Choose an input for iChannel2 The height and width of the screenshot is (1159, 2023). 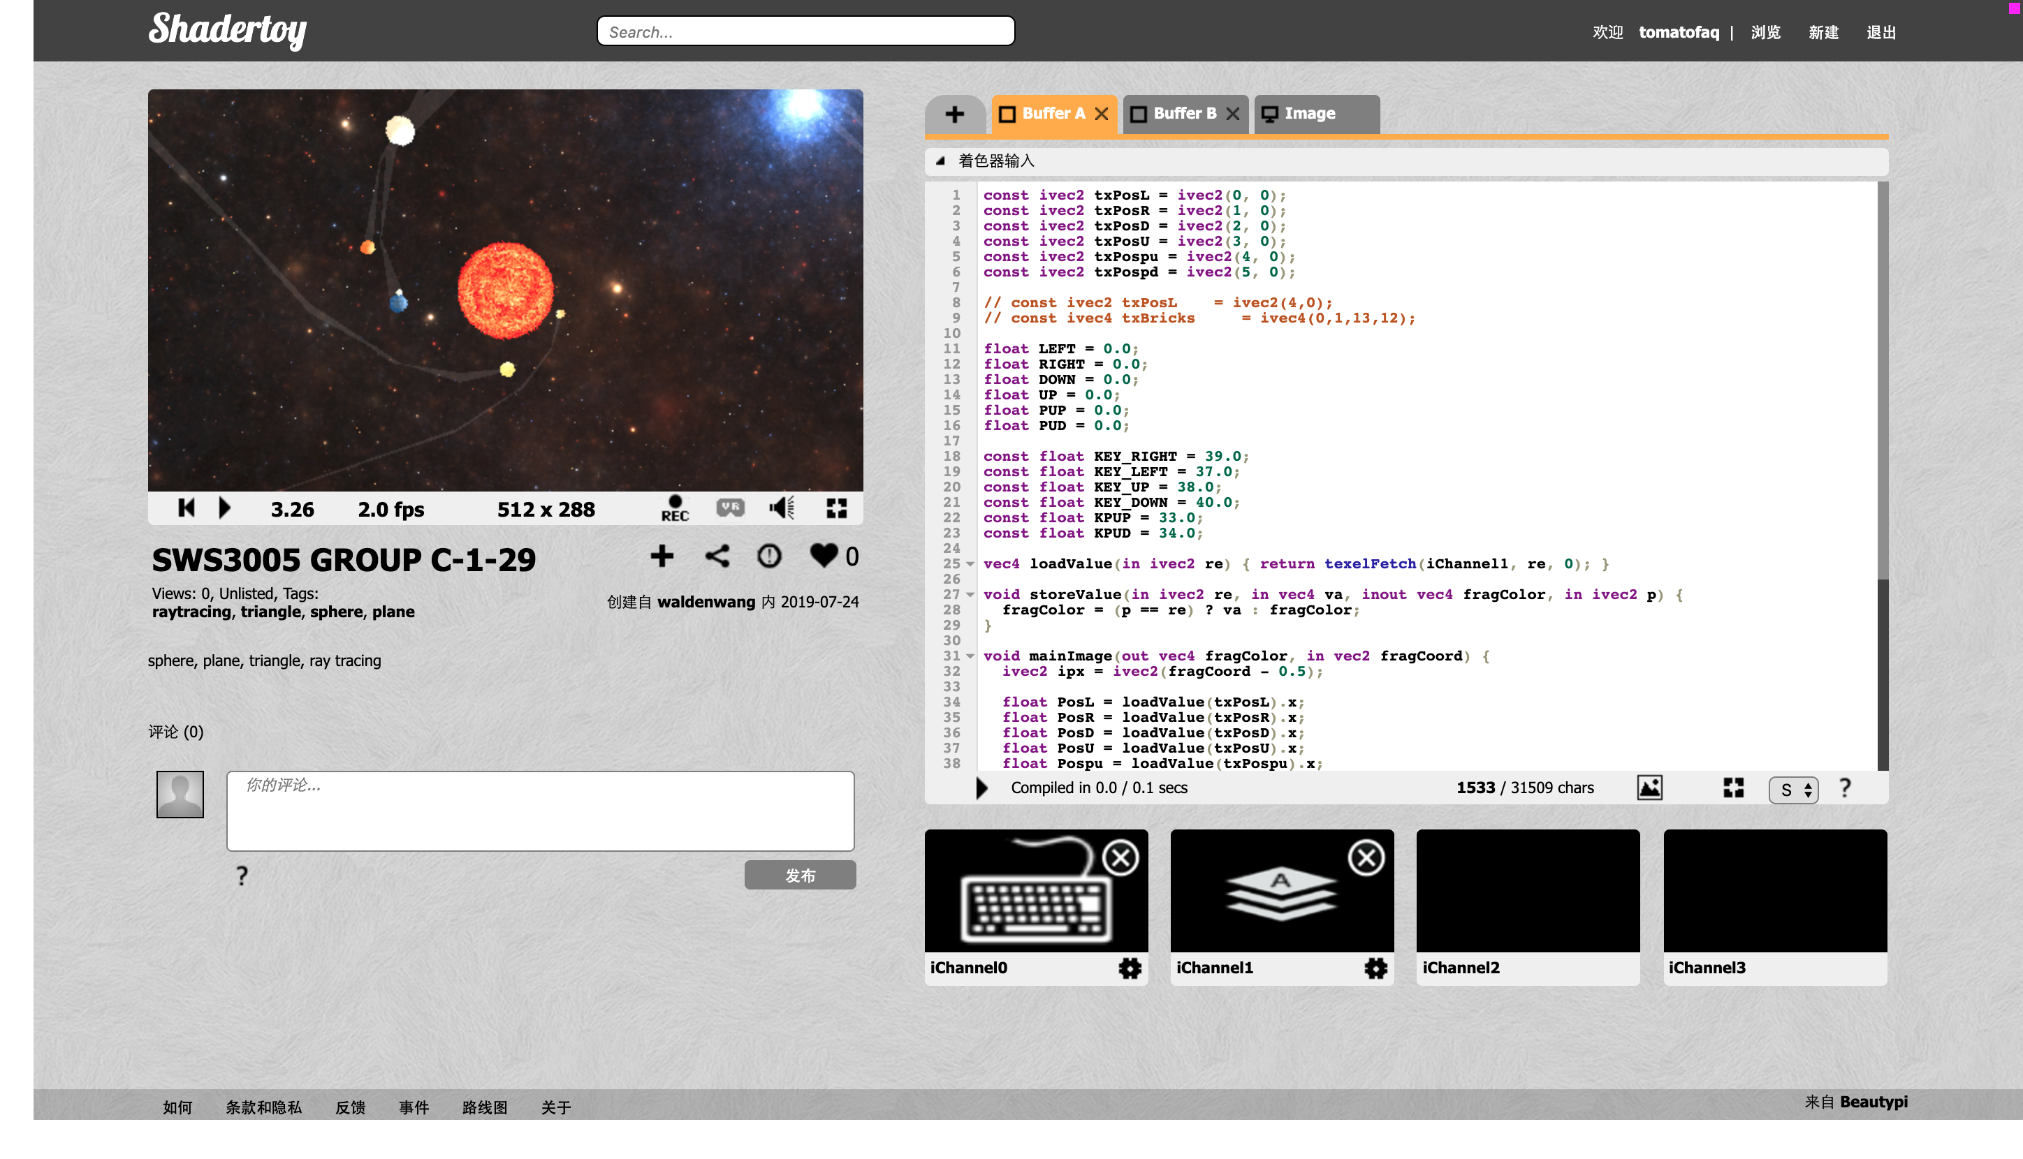point(1528,891)
